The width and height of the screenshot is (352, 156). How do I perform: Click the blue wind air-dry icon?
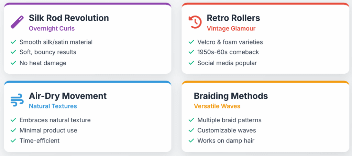pyautogui.click(x=17, y=100)
